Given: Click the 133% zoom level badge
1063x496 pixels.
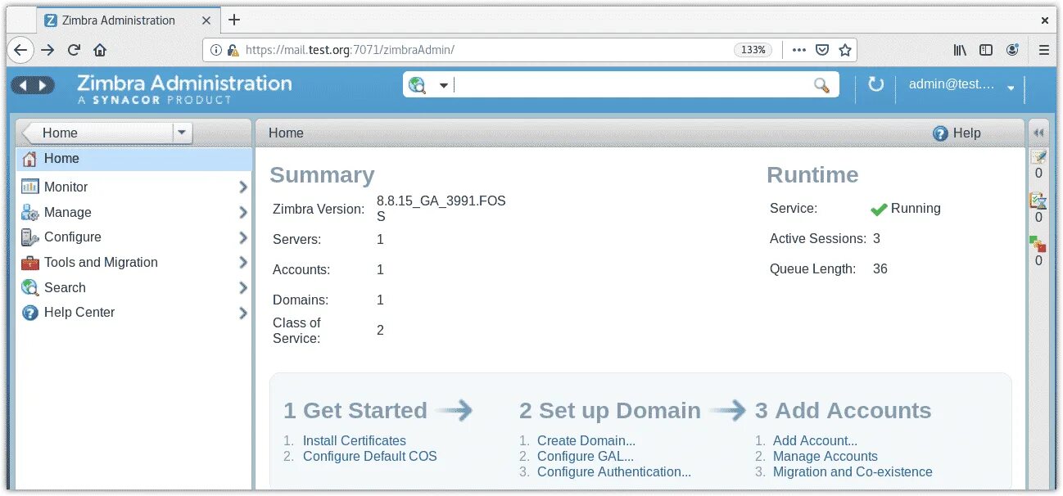Looking at the screenshot, I should pyautogui.click(x=753, y=50).
